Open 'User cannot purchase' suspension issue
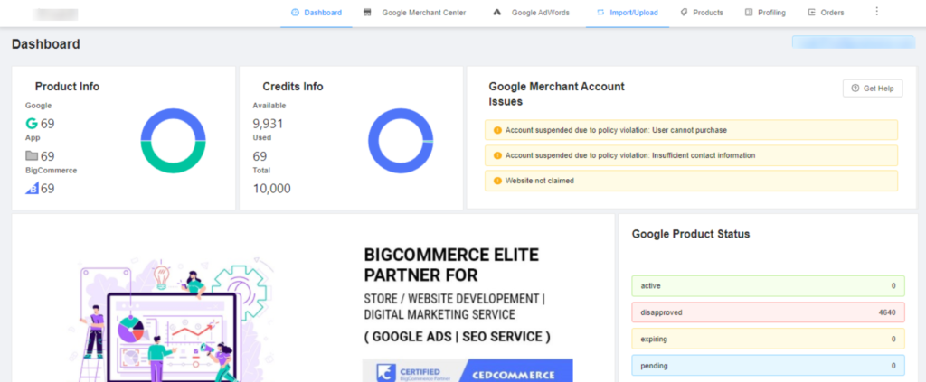926x382 pixels. tap(691, 130)
